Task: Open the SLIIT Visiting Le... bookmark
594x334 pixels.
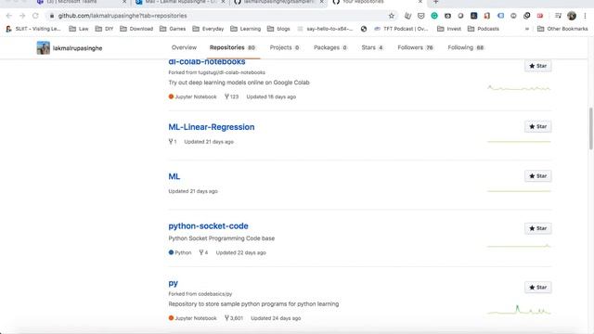Action: tap(33, 29)
